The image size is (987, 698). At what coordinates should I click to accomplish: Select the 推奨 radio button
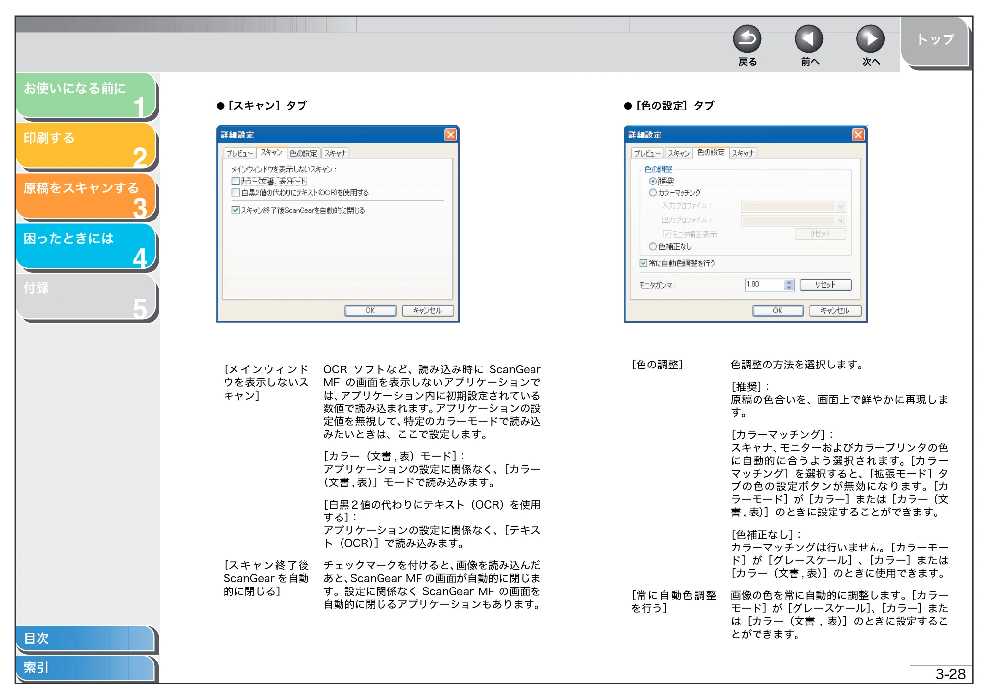(653, 181)
